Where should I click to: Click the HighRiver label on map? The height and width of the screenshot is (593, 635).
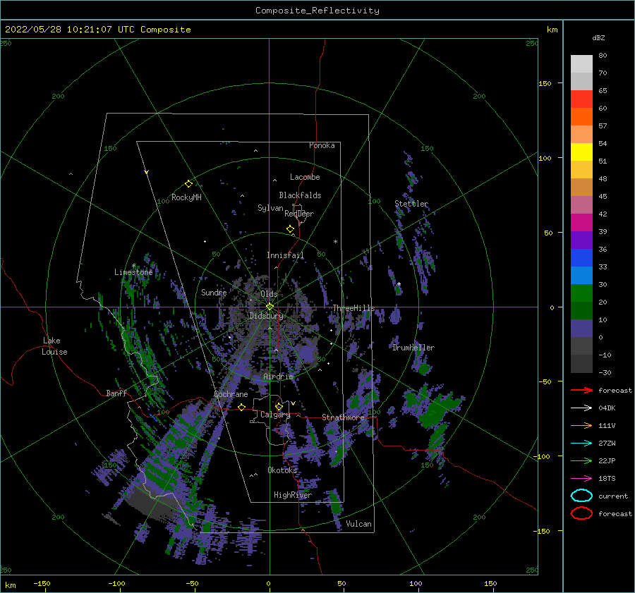click(293, 495)
